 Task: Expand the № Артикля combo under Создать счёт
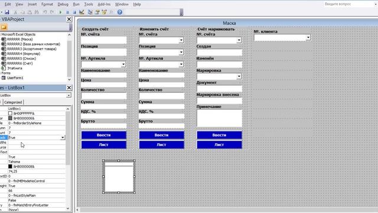pos(123,64)
